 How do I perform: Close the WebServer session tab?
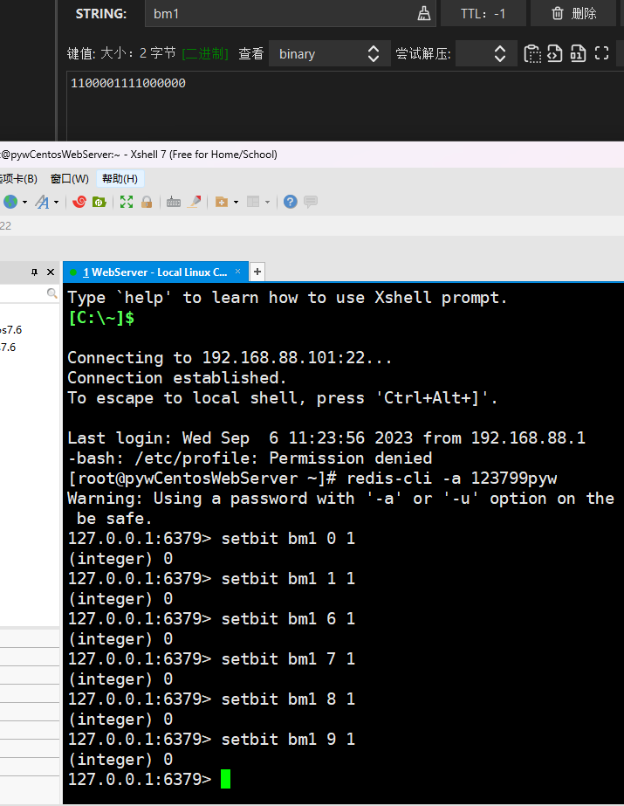coord(237,272)
